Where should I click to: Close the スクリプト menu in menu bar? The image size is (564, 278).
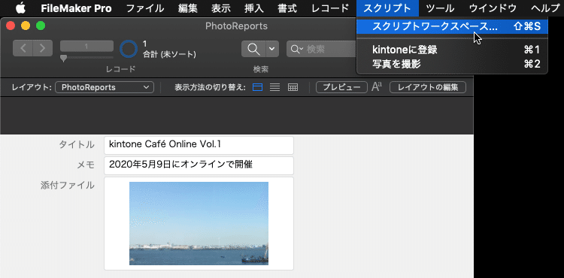(387, 8)
